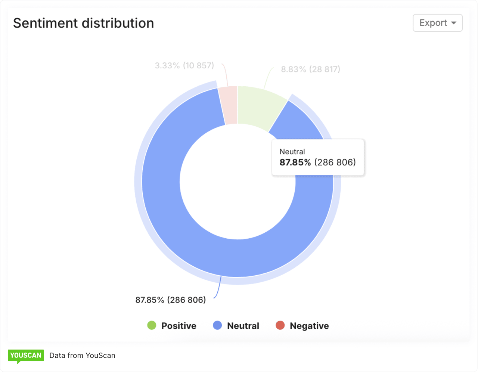Click the Neutral tooltip box
This screenshot has width=478, height=372.
click(x=317, y=157)
